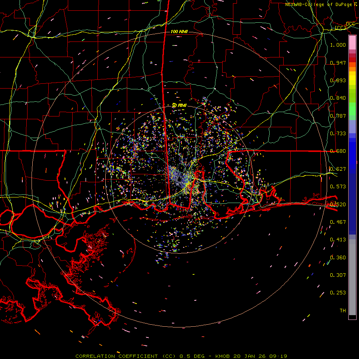Click the 0.893 scale label
359x359 pixels.
tap(338, 80)
